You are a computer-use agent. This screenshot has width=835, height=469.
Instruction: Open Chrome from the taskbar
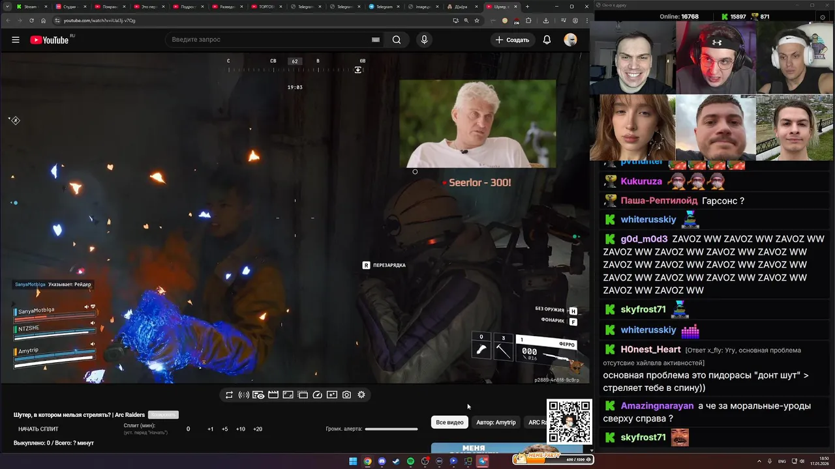[x=367, y=461]
